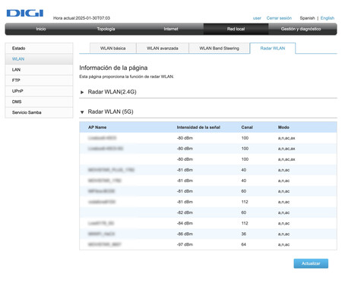Click channel 36 cell
Viewport: 342px width, 283px height.
[244, 234]
